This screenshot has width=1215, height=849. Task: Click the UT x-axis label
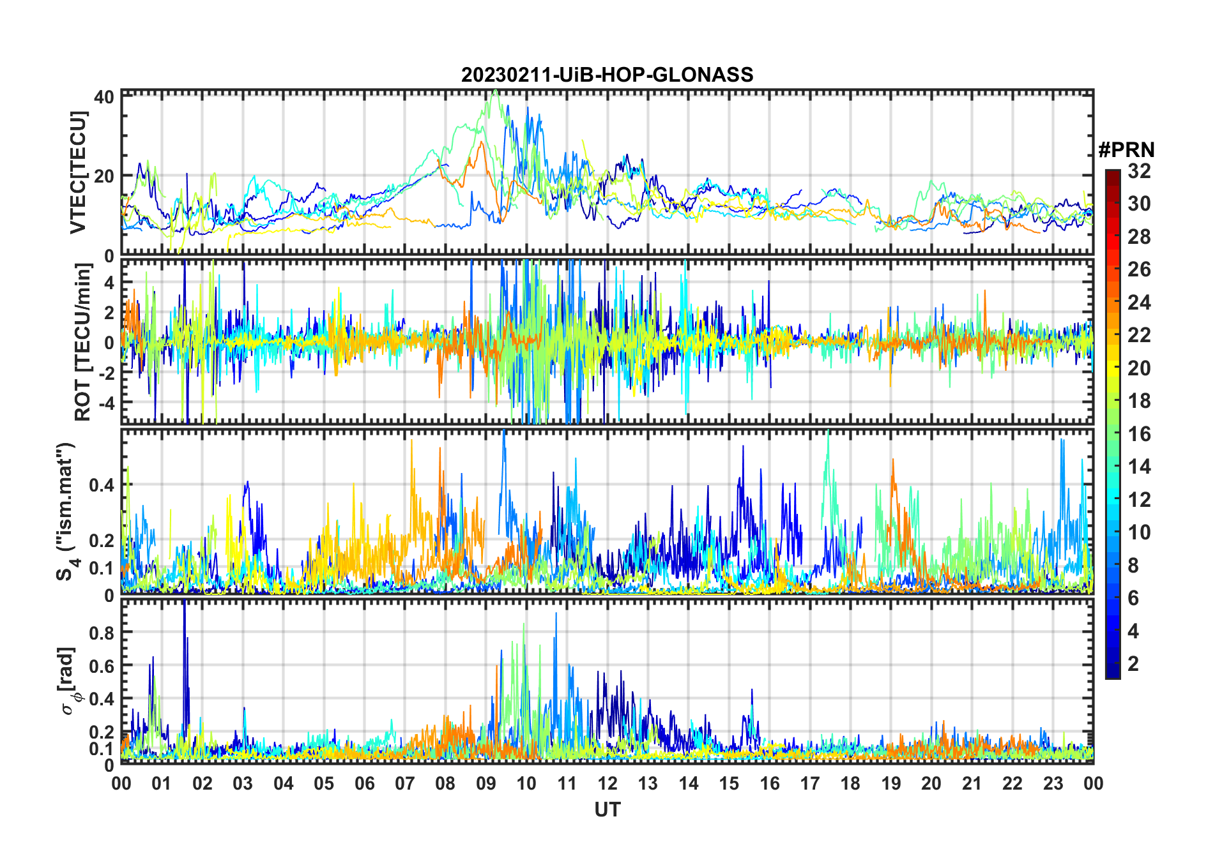607,809
